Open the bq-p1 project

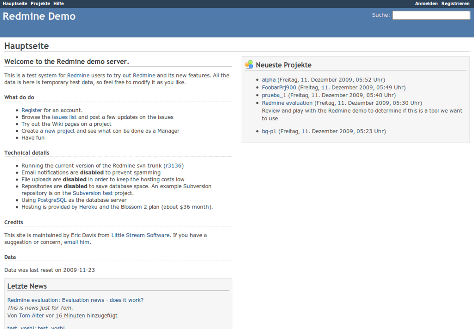[x=269, y=131]
